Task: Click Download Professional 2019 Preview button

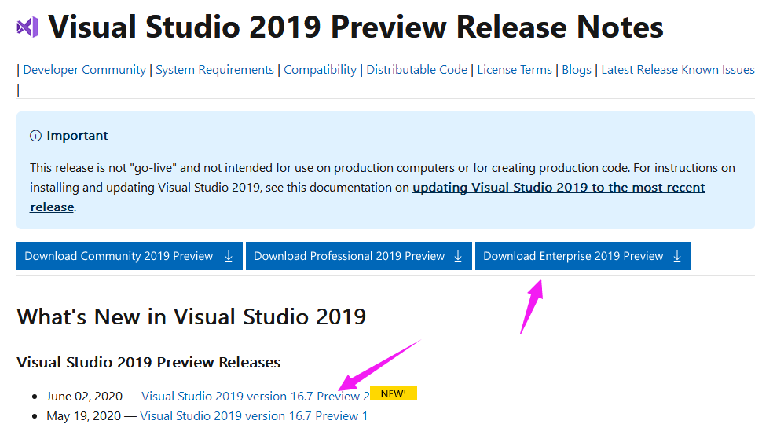Action: tap(359, 256)
